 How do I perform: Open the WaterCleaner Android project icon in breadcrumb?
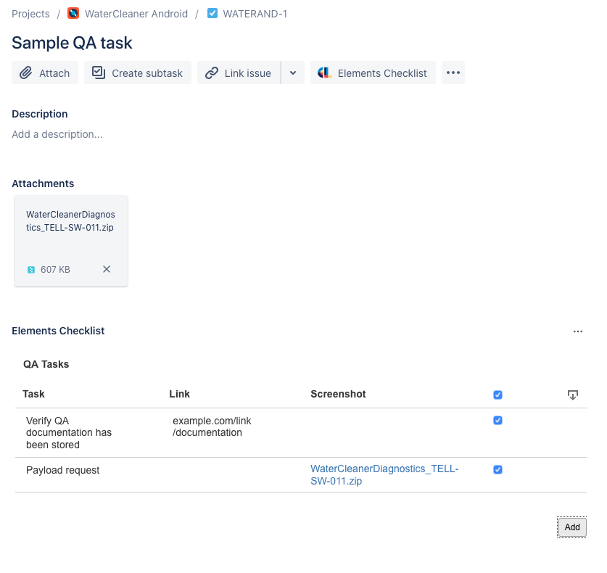click(x=73, y=13)
